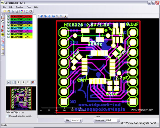Click the open file folder icon

(5, 11)
